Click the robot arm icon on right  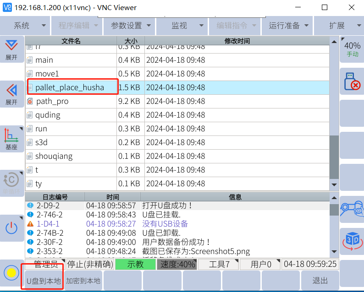pyautogui.click(x=352, y=209)
